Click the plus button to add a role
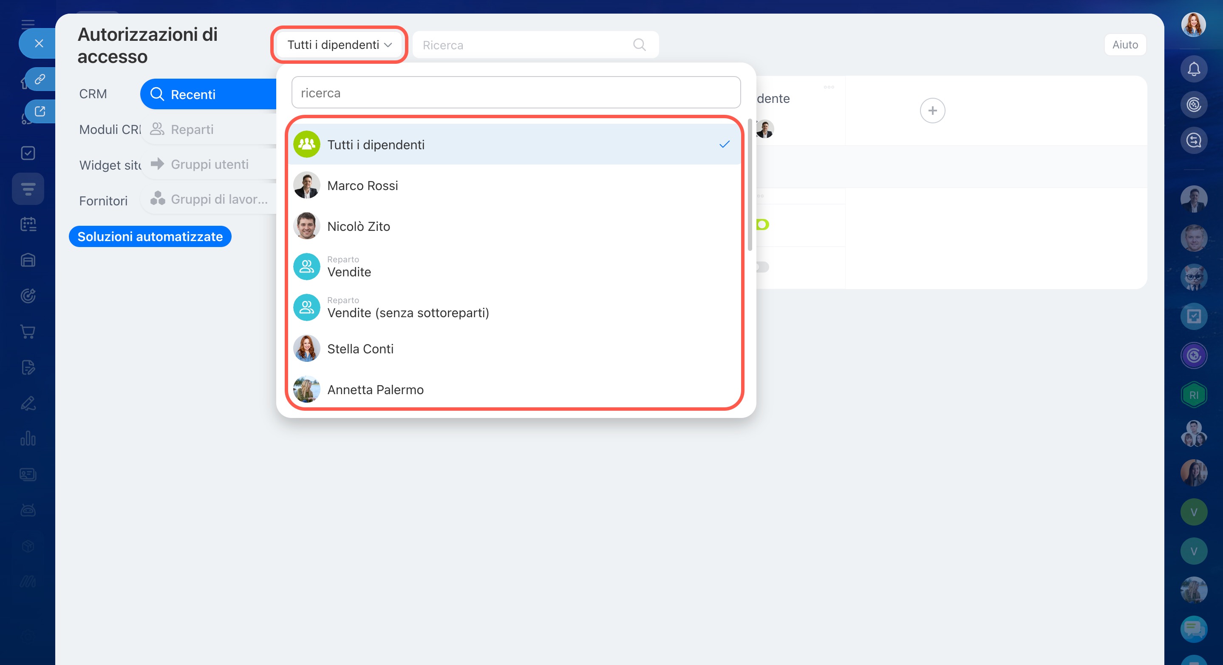Image resolution: width=1223 pixels, height=665 pixels. (932, 111)
